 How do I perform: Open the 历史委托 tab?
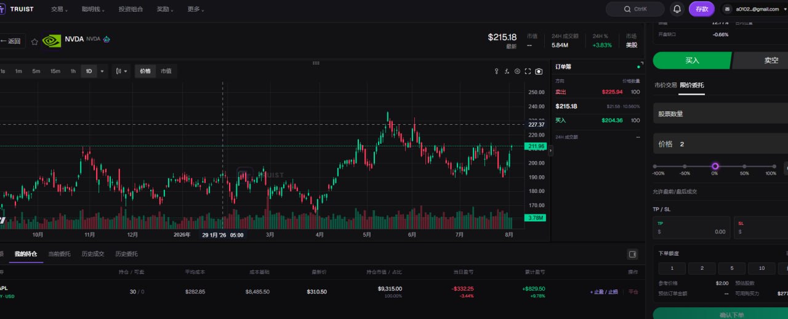coord(126,254)
